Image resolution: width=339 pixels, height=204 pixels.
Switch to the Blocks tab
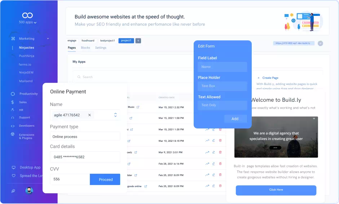[x=85, y=48]
